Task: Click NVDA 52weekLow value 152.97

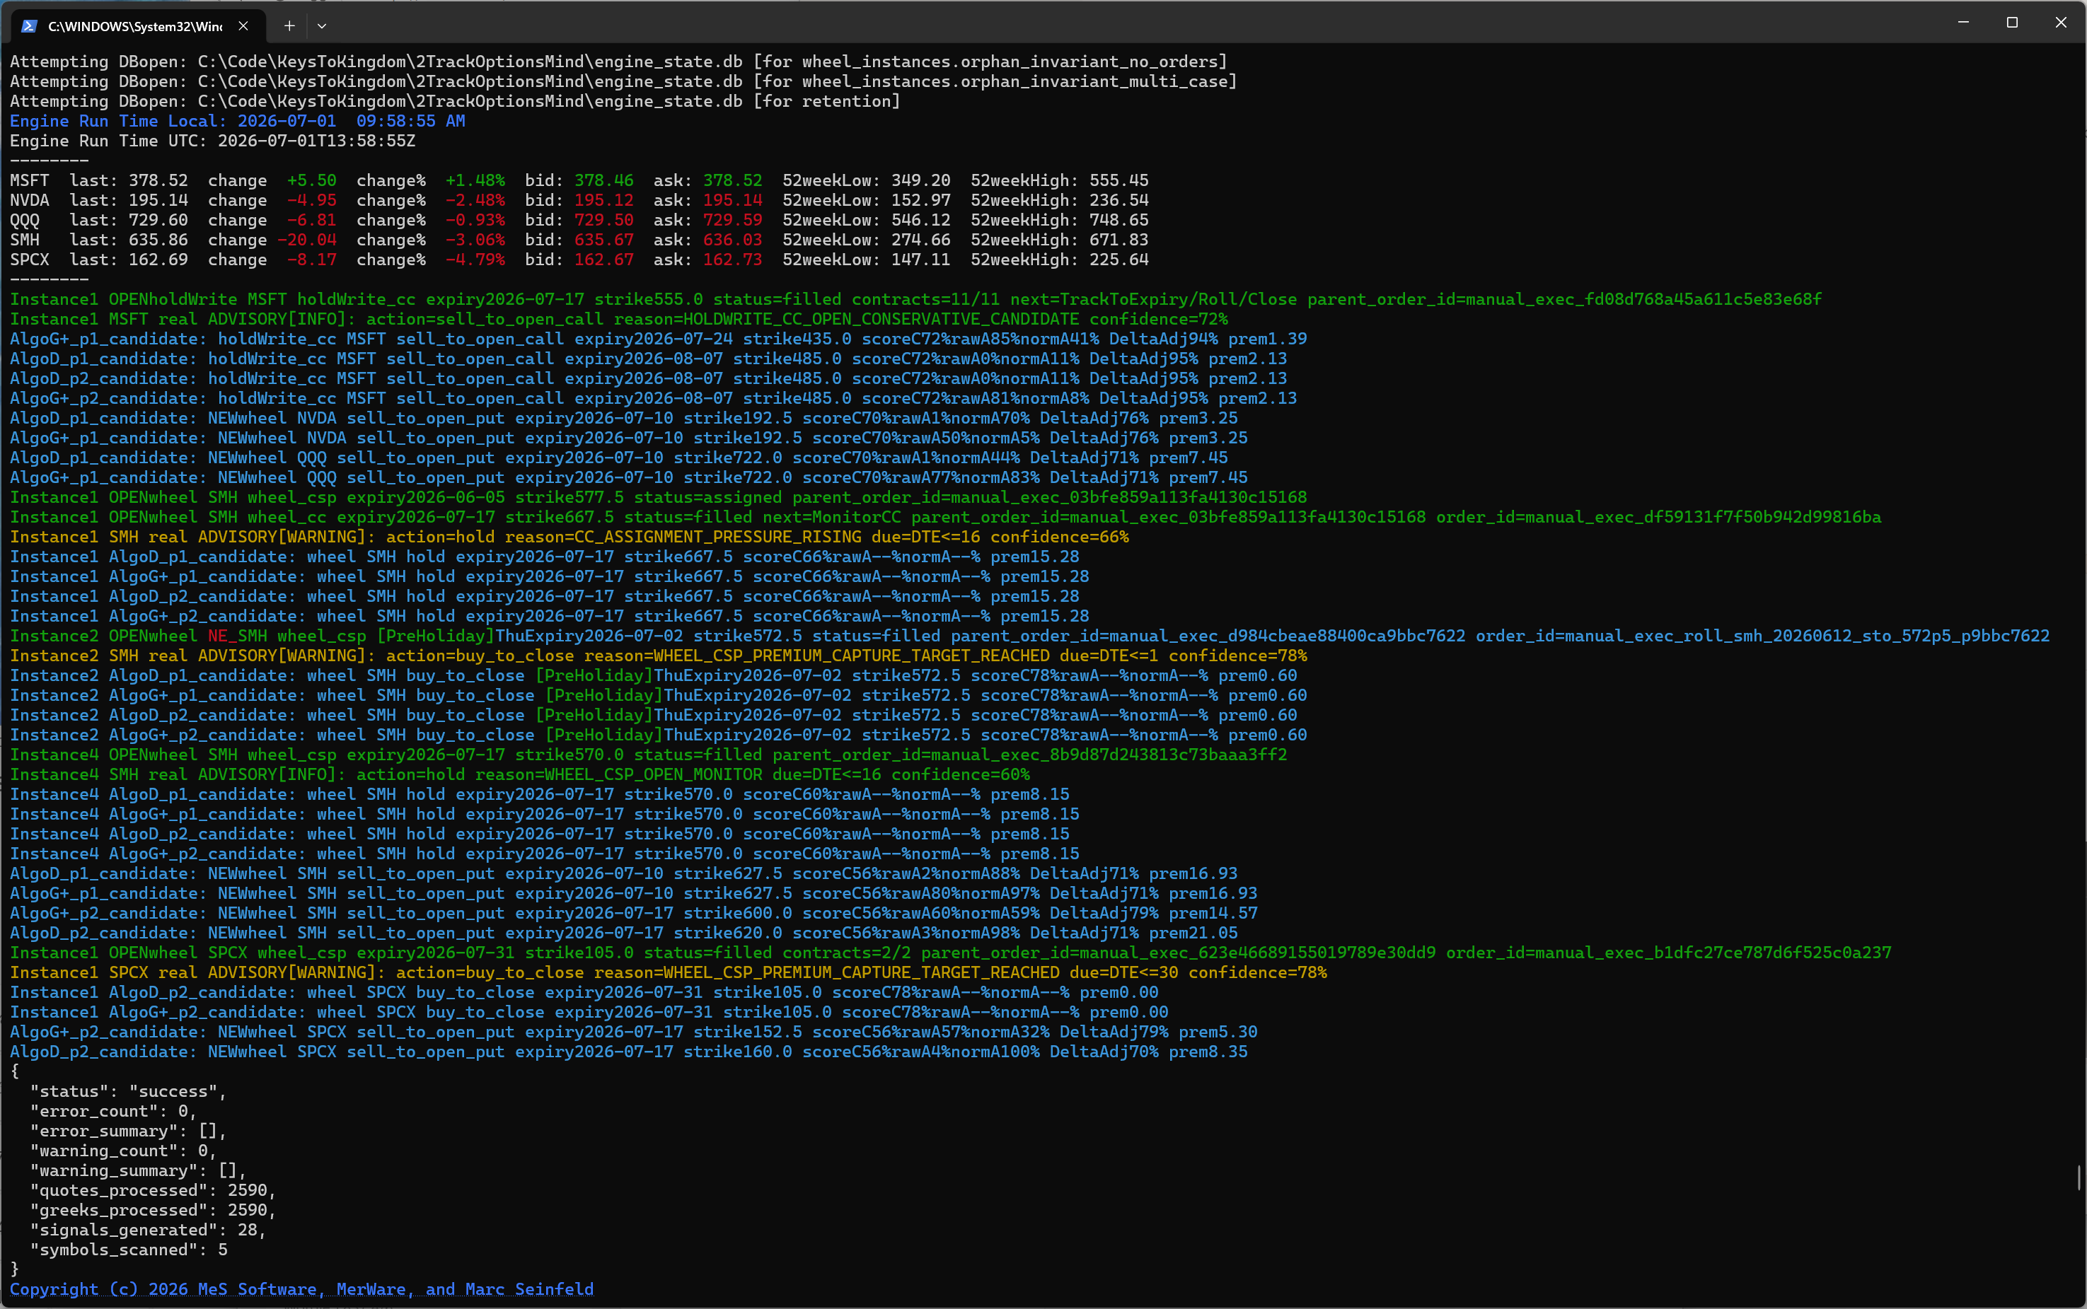Action: [920, 201]
